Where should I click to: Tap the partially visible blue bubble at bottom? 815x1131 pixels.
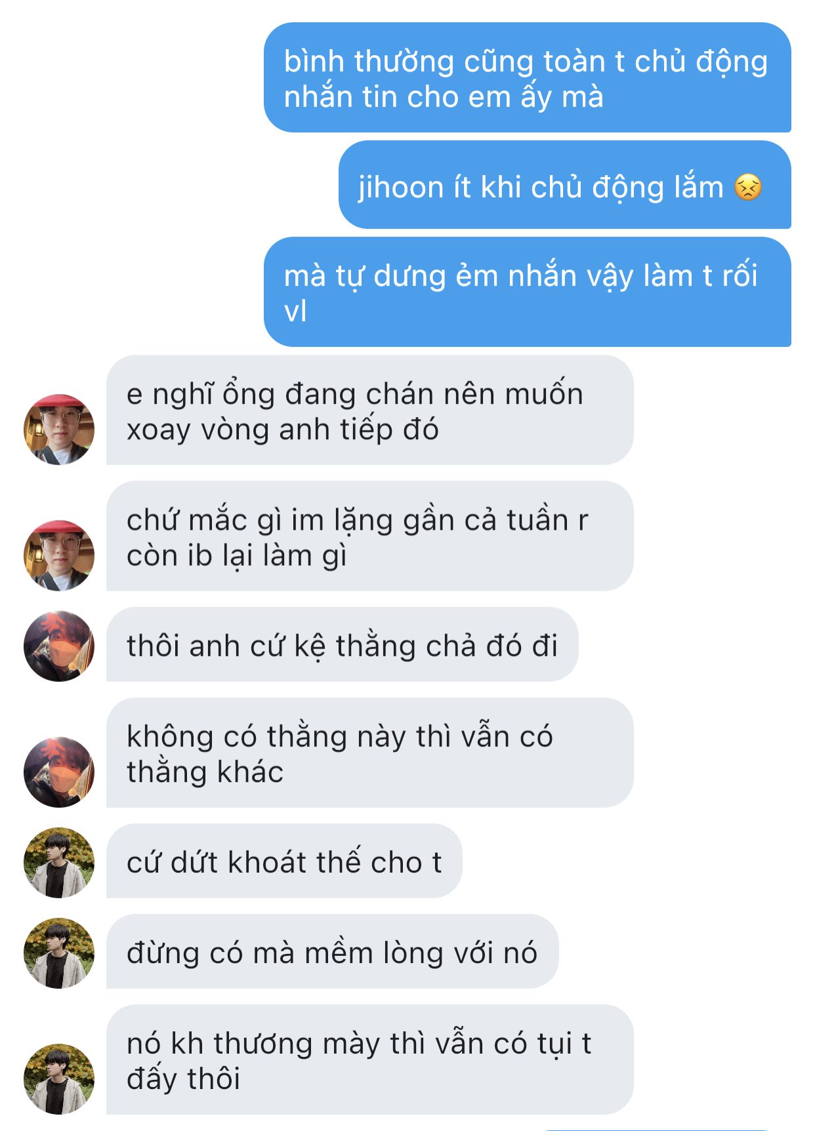tap(656, 1129)
